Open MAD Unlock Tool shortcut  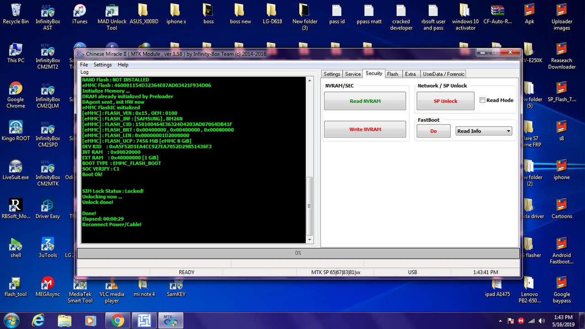(x=112, y=17)
